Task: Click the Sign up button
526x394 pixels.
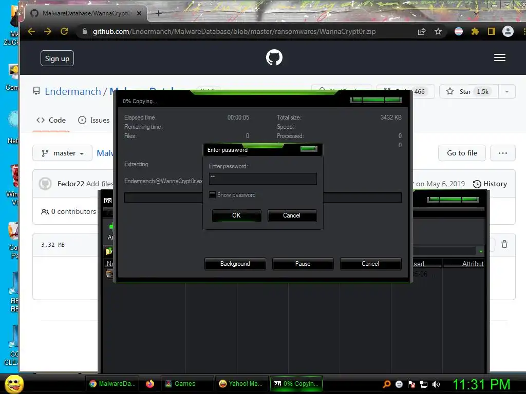Action: click(57, 58)
